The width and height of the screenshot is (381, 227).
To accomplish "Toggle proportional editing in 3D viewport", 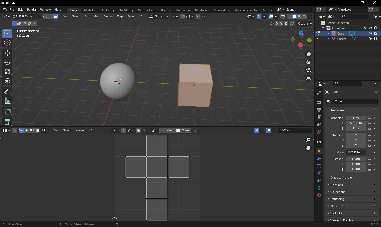I will [198, 16].
